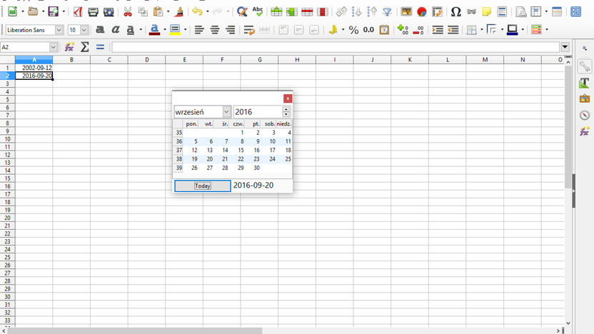The width and height of the screenshot is (594, 334).
Task: Insert a comment note
Action: point(486,11)
